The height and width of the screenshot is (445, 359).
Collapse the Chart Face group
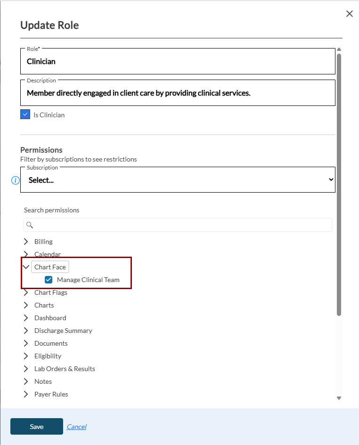(26, 267)
